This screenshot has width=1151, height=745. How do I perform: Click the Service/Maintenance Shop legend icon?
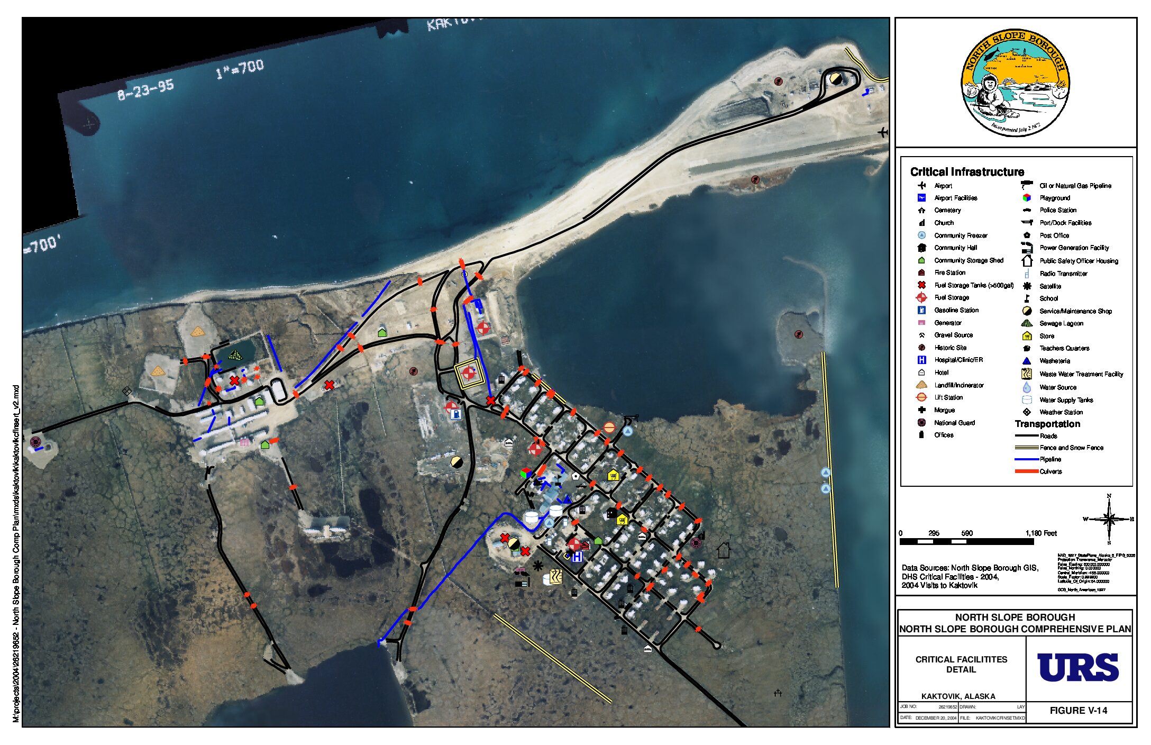click(1027, 311)
